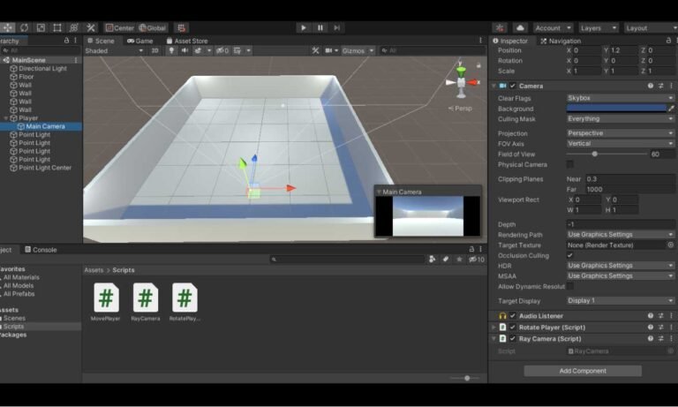The width and height of the screenshot is (678, 407).
Task: Select the Rotate tool in toolbar
Action: [x=24, y=27]
